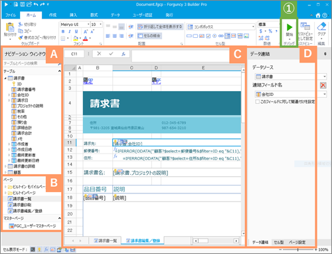The height and width of the screenshot is (254, 332).
Task: Switch to the セル型 pane tab
Action: point(278,242)
